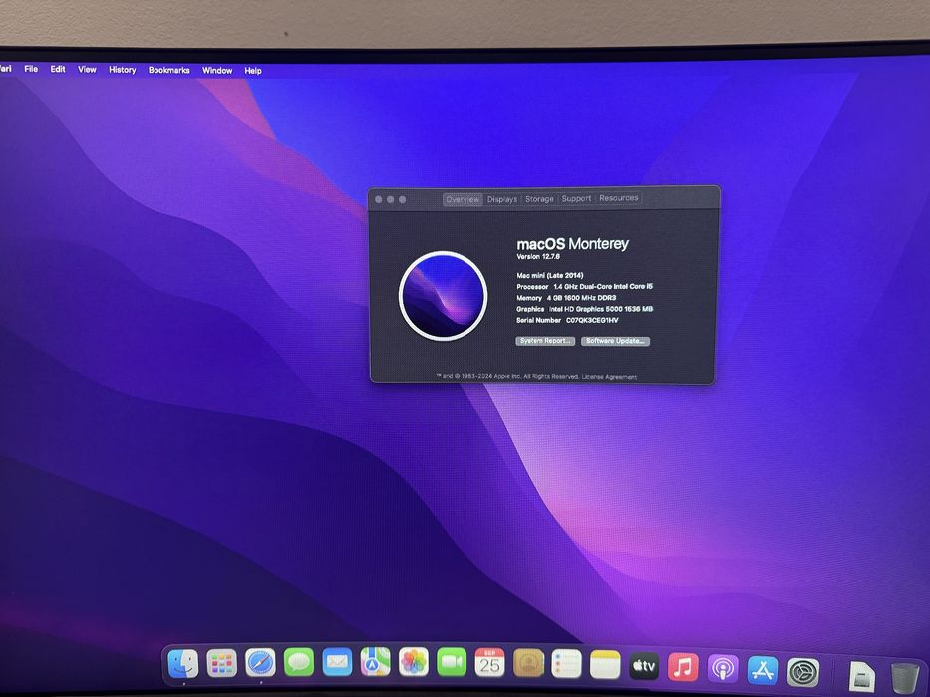Open Finder from the Dock
Viewport: 930px width, 697px height.
point(183,663)
